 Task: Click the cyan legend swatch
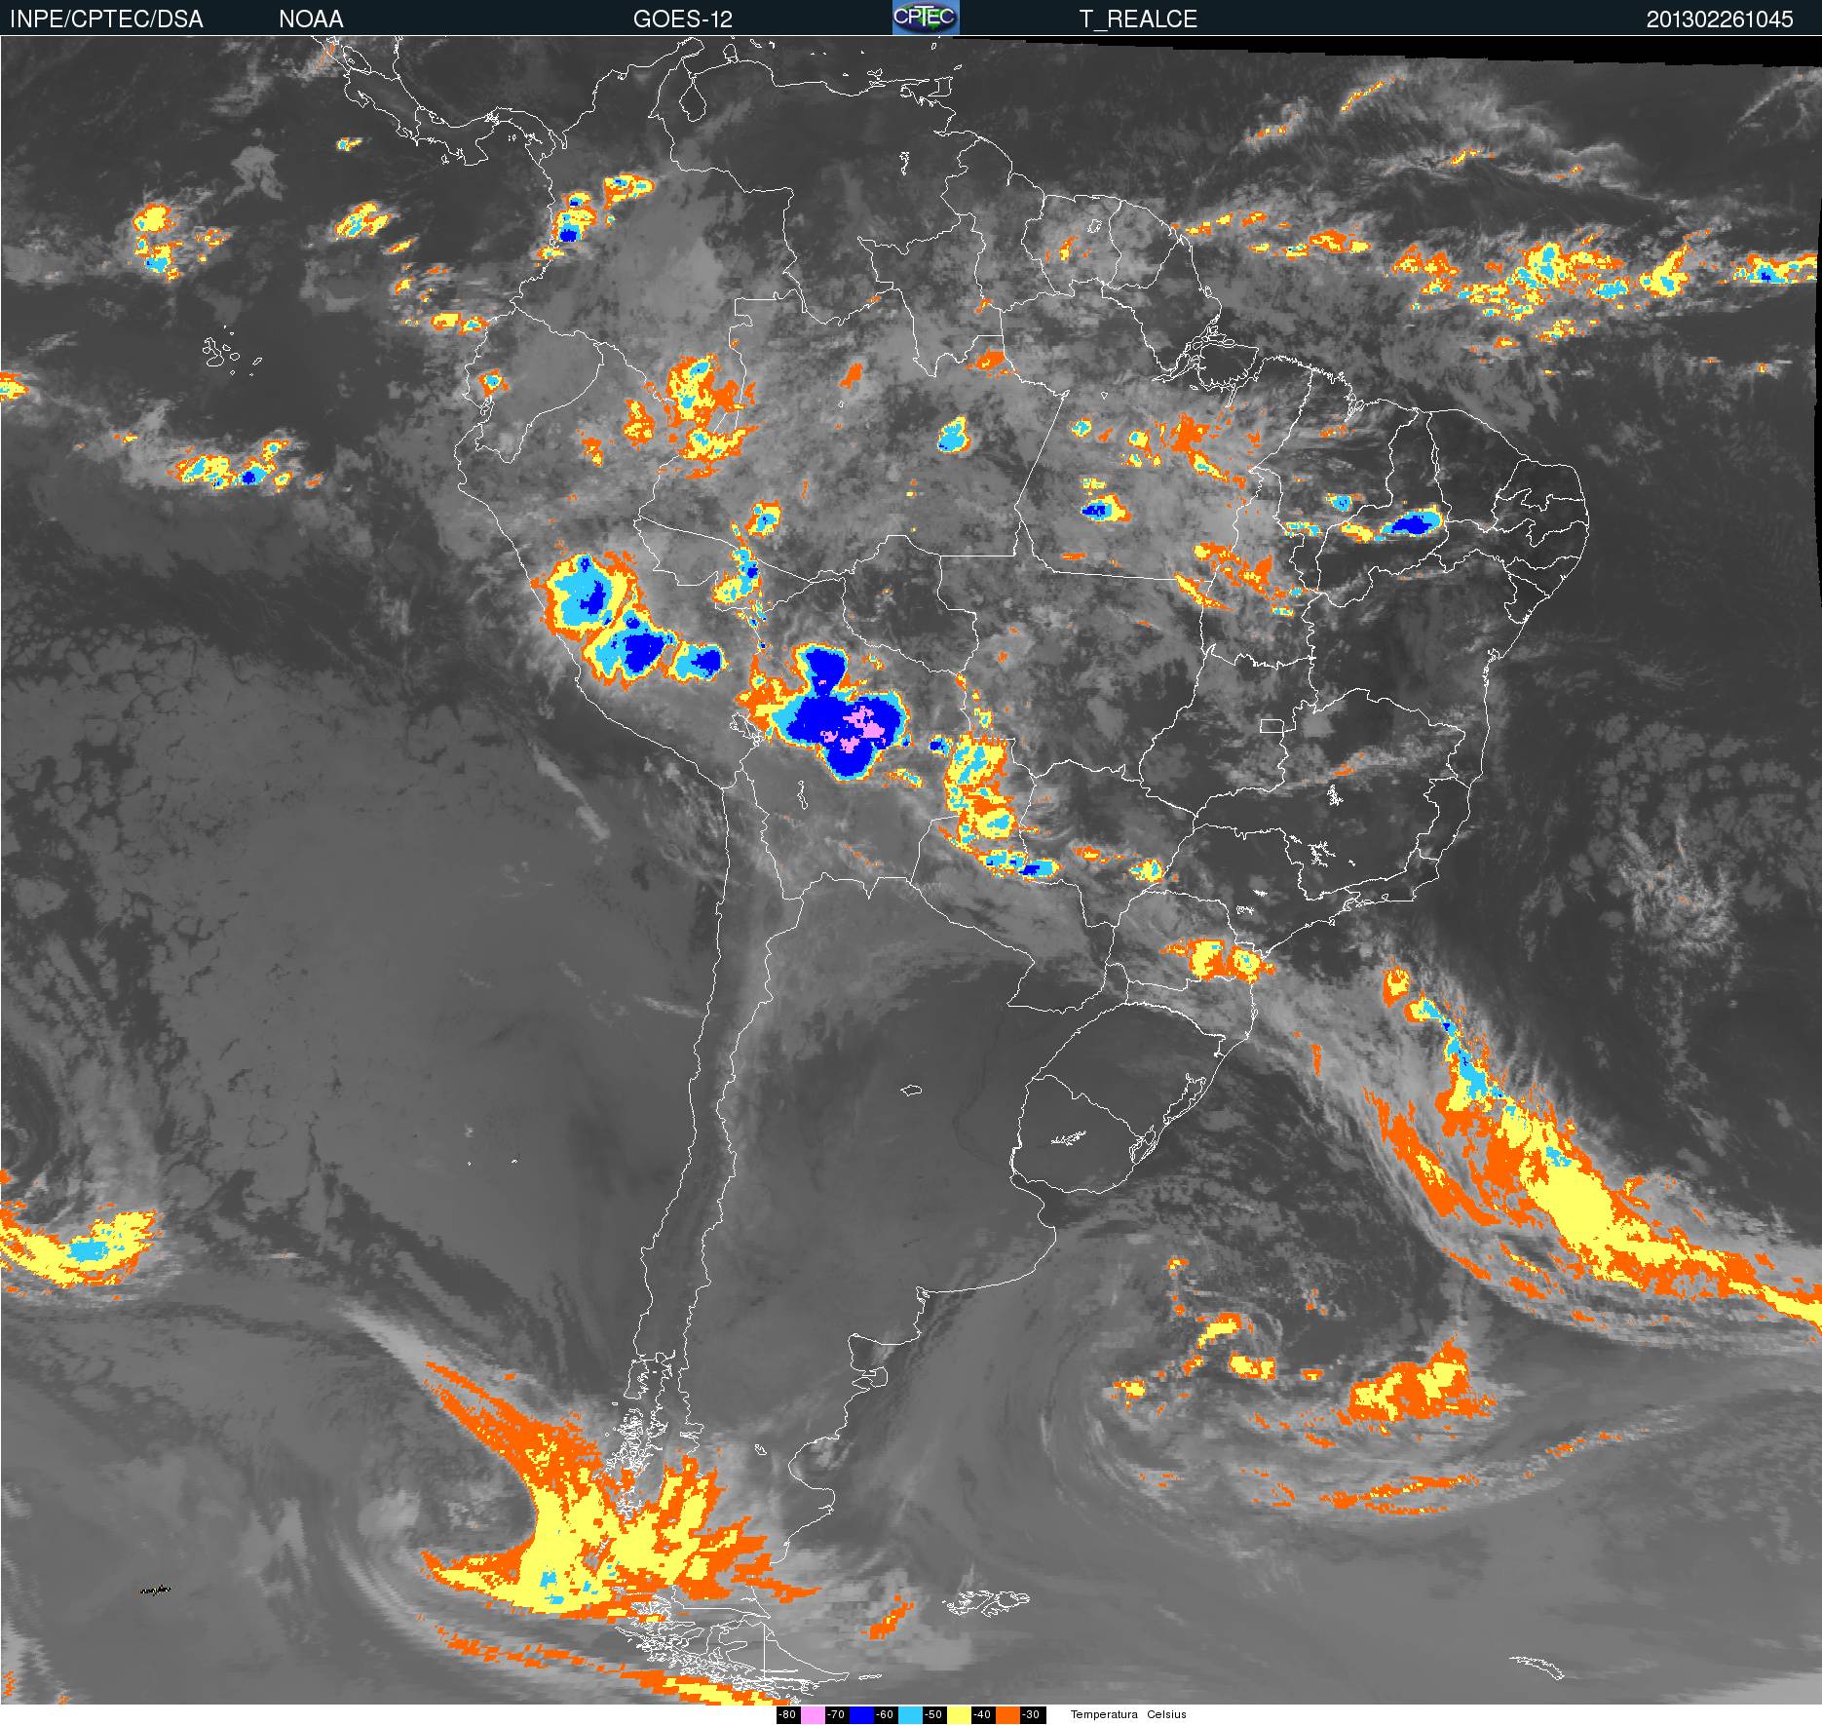click(910, 1714)
